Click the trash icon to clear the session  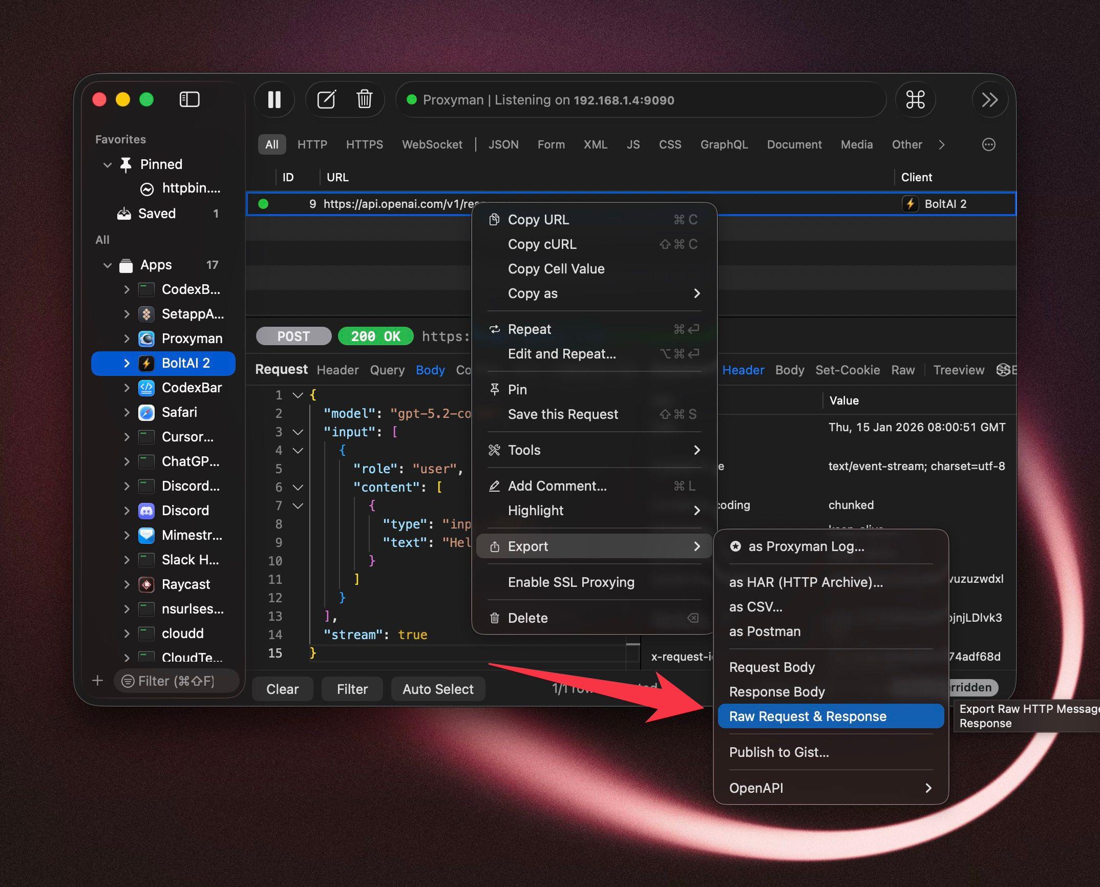coord(364,99)
